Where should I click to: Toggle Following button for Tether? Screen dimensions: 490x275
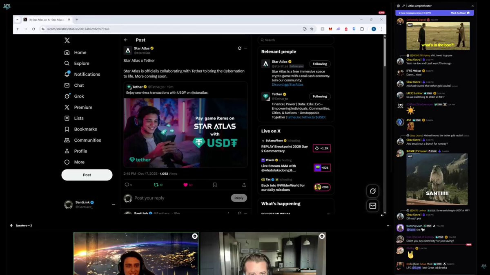coord(320,97)
